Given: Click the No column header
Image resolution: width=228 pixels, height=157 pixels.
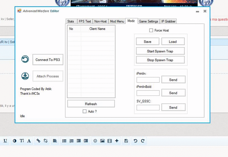Looking at the screenshot, I should point(74,29).
